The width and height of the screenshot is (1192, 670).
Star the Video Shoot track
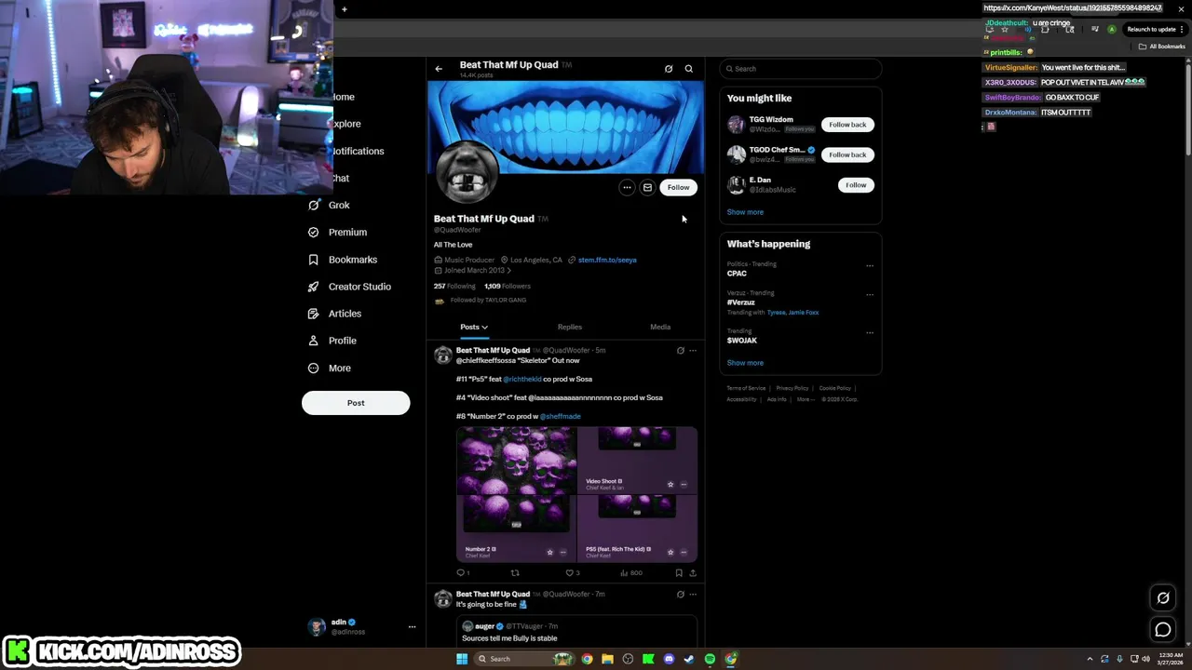coord(670,485)
